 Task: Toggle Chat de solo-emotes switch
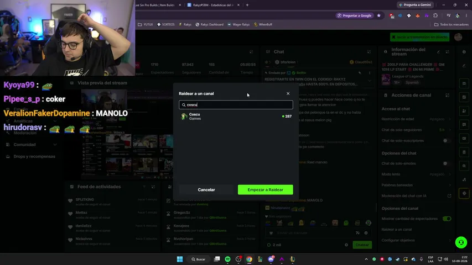click(447, 163)
